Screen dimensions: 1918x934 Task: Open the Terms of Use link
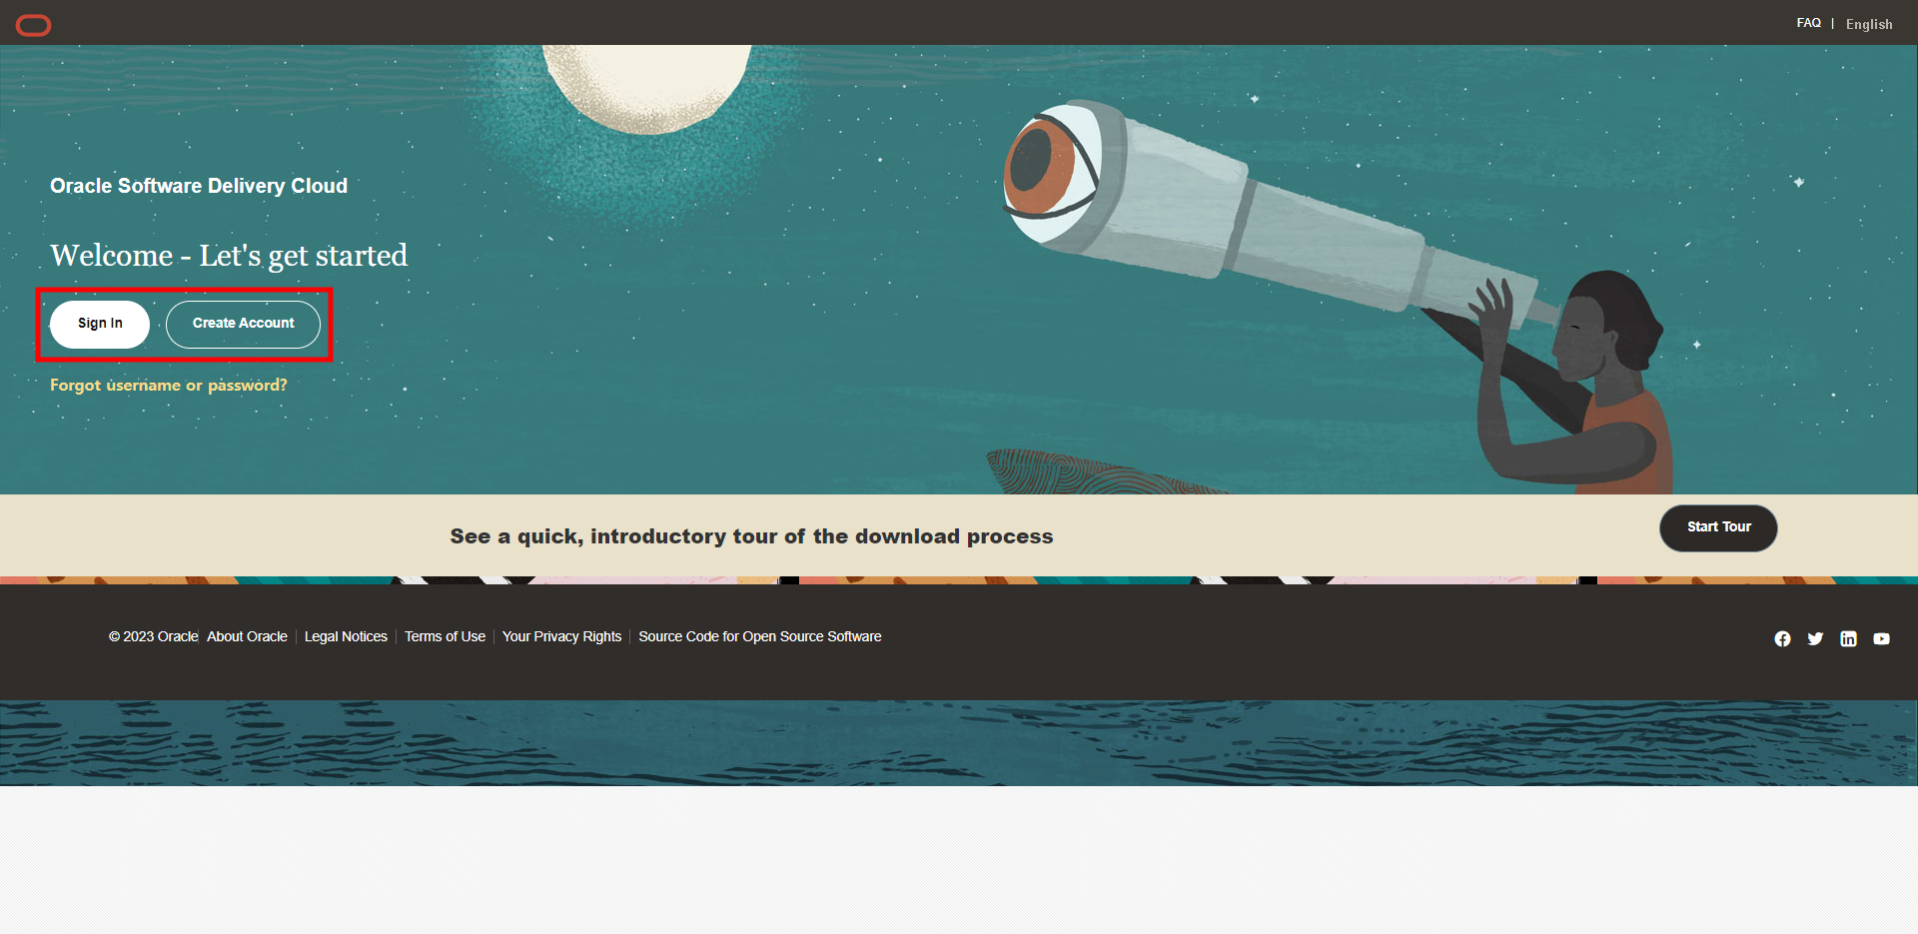[445, 636]
